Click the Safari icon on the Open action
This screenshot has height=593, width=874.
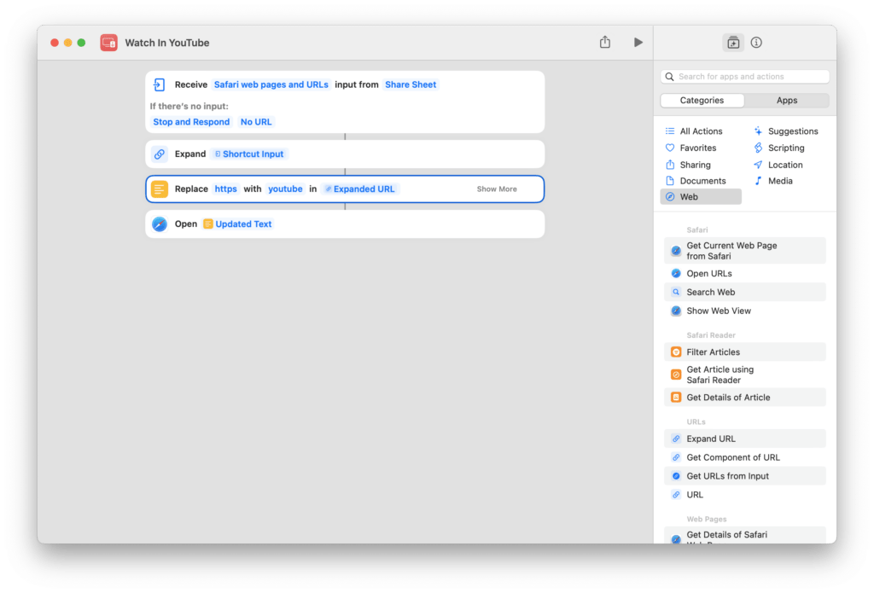click(160, 224)
